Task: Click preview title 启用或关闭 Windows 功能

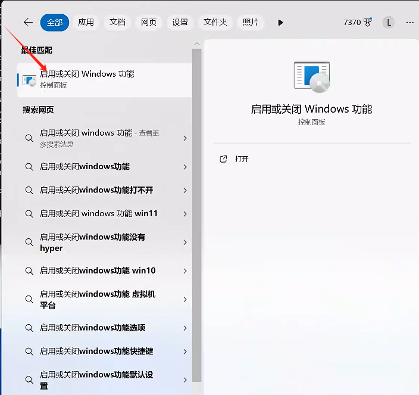Action: pos(312,109)
